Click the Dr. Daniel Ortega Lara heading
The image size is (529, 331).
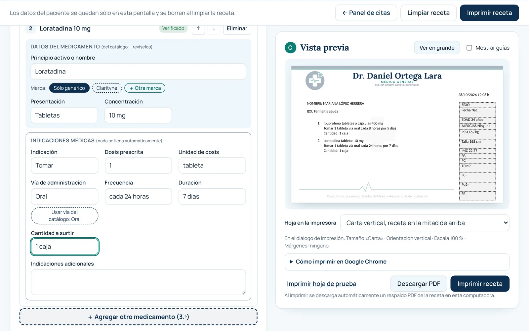point(397,76)
